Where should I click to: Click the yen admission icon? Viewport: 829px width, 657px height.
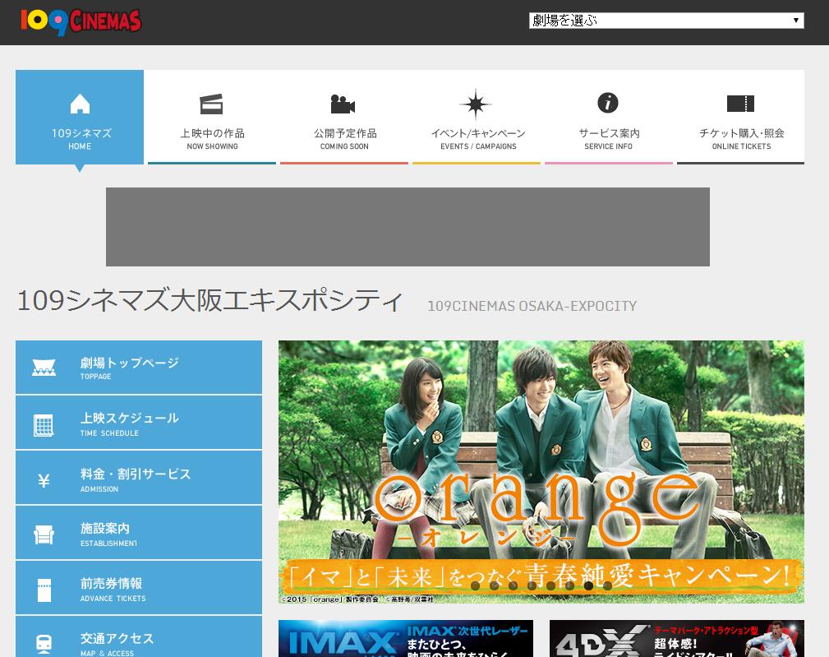point(44,480)
